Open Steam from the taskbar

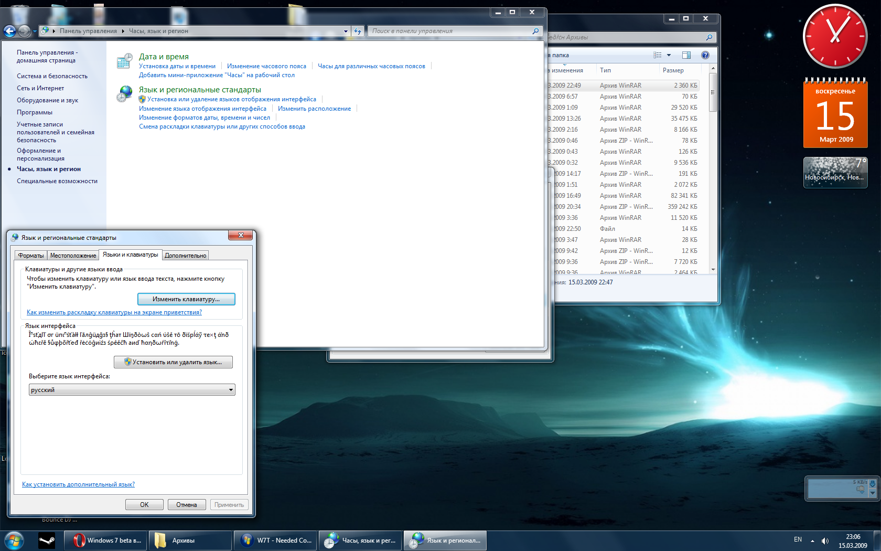pos(47,540)
